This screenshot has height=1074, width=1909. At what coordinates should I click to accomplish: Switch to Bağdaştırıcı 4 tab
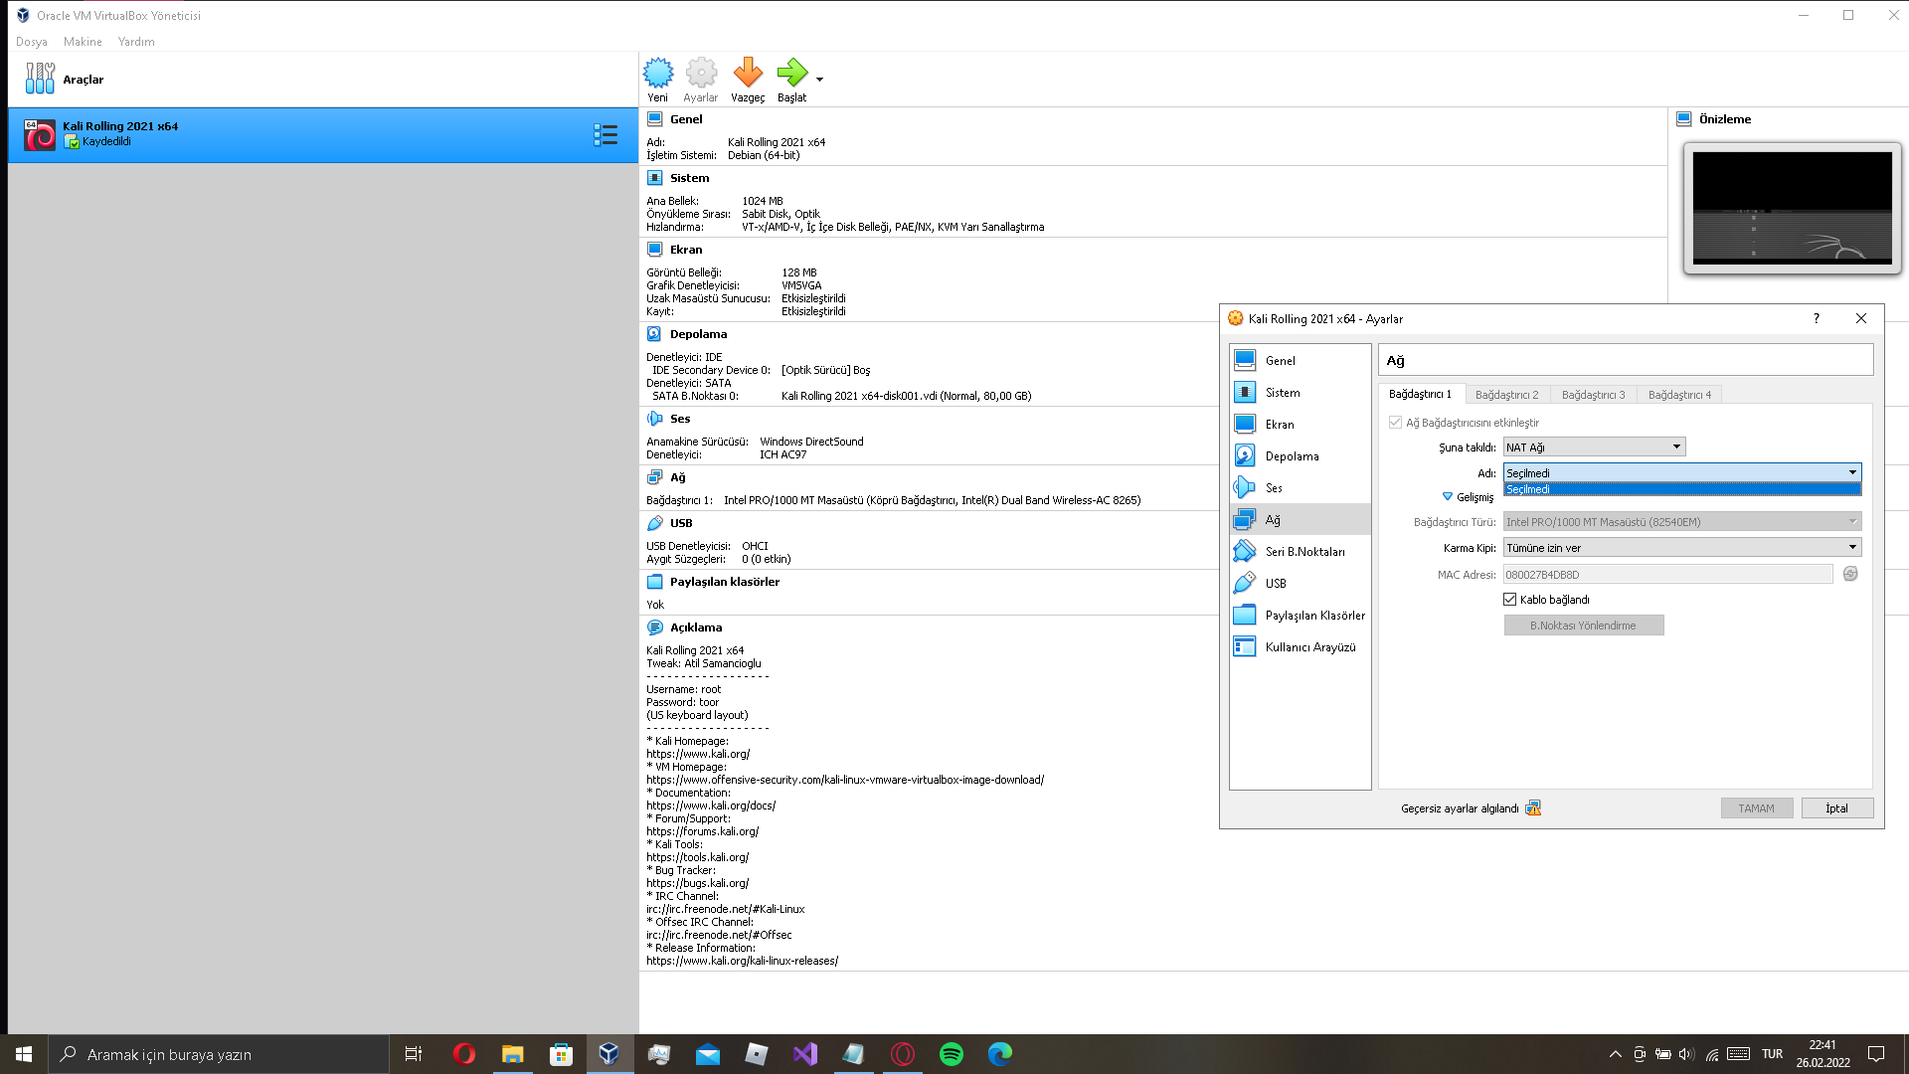pyautogui.click(x=1679, y=395)
